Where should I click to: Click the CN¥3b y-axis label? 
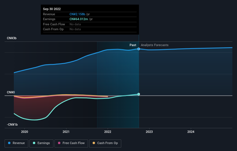point(12,38)
